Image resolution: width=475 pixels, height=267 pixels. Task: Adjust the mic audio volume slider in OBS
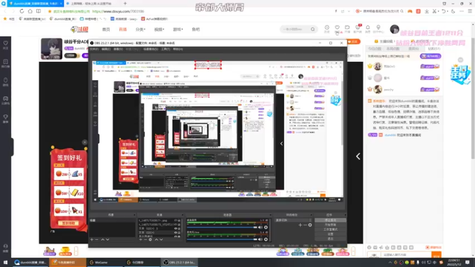point(221,240)
